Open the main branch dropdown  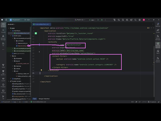point(28,20)
